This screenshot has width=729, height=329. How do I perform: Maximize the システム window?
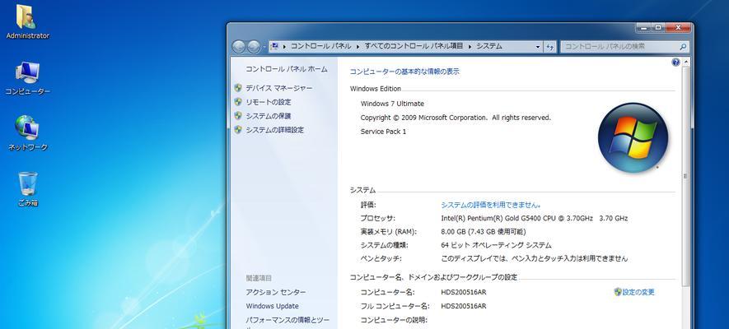[657, 28]
